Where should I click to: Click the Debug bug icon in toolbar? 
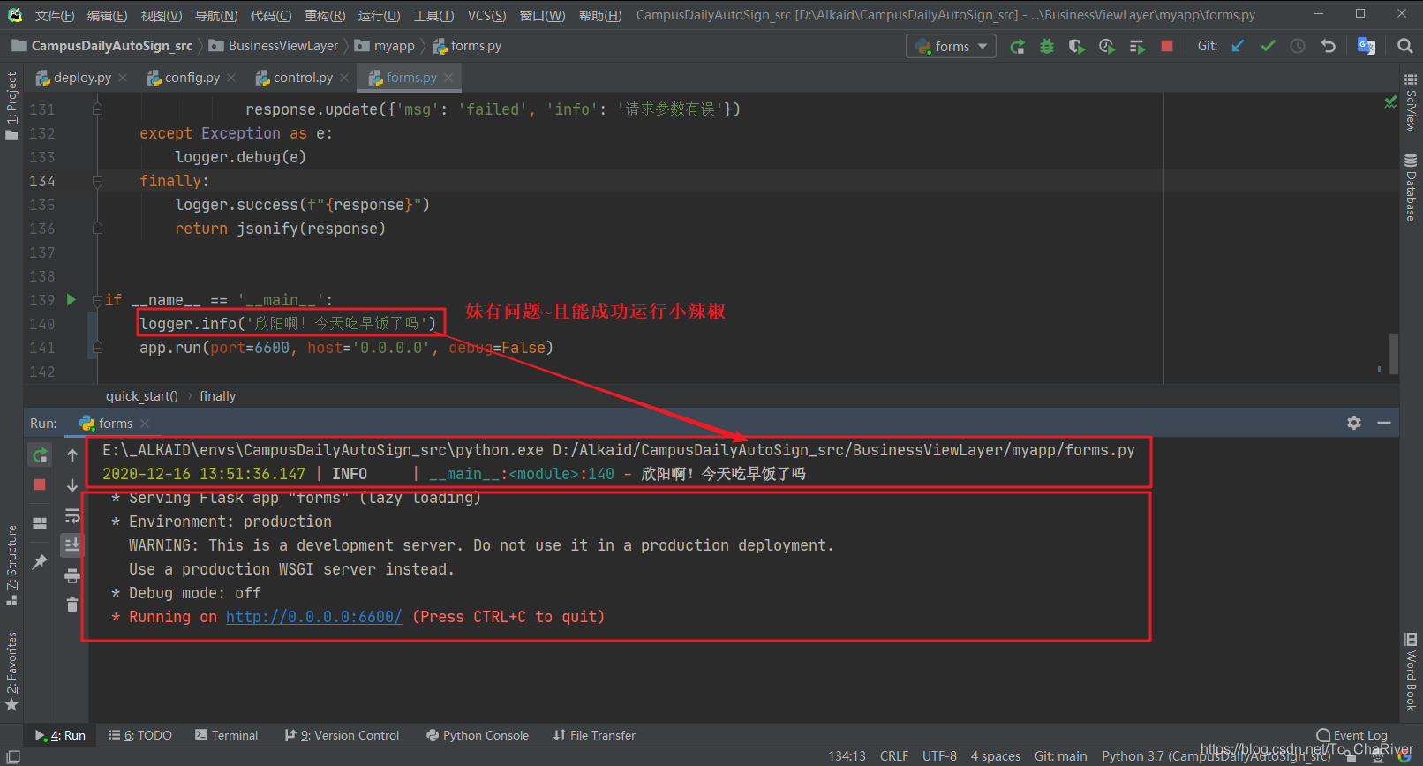(x=1047, y=46)
